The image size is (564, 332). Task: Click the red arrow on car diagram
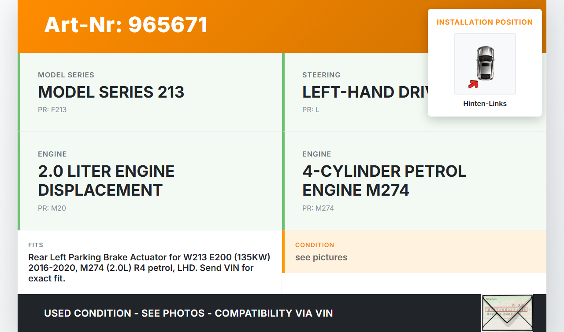point(473,84)
